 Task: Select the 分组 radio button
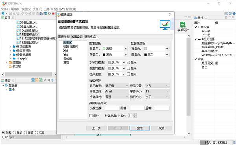tap(14, 132)
